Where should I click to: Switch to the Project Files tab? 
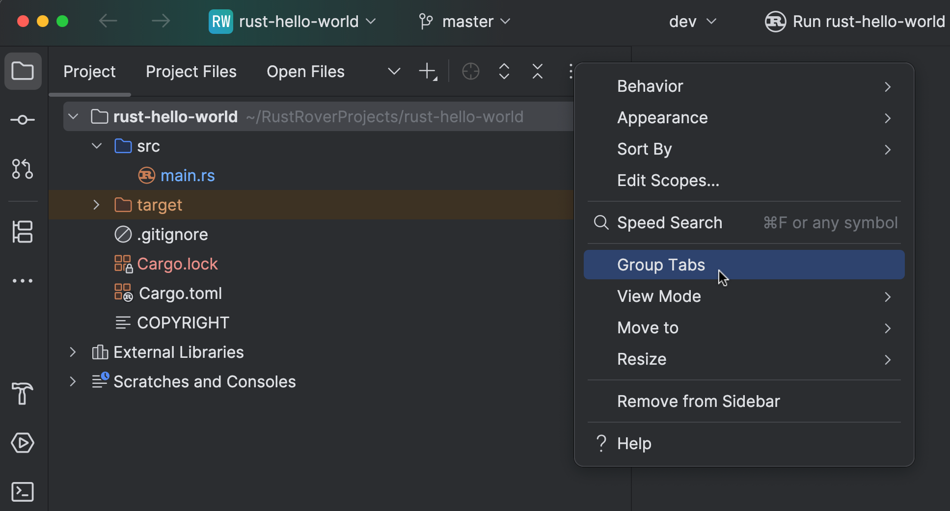tap(191, 72)
